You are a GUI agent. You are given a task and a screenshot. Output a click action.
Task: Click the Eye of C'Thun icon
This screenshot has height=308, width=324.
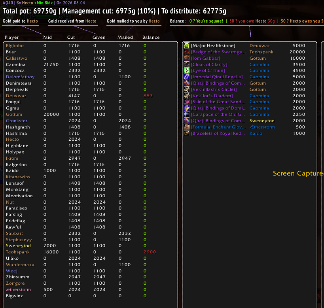coord(187,70)
